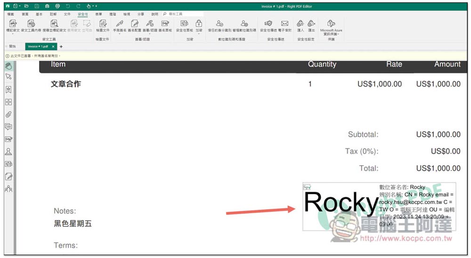Click the 文章合作 item text
This screenshot has height=258, width=471.
pos(66,84)
